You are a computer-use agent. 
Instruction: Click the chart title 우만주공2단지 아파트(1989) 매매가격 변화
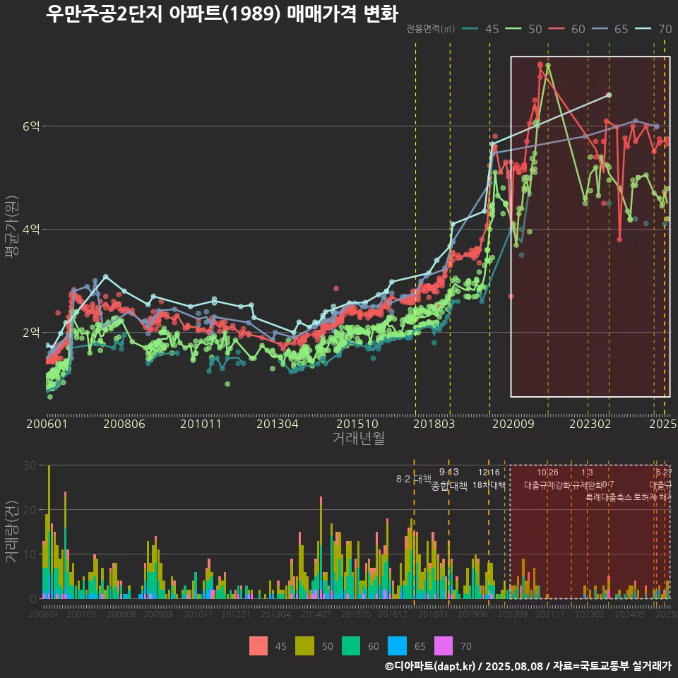pyautogui.click(x=222, y=14)
